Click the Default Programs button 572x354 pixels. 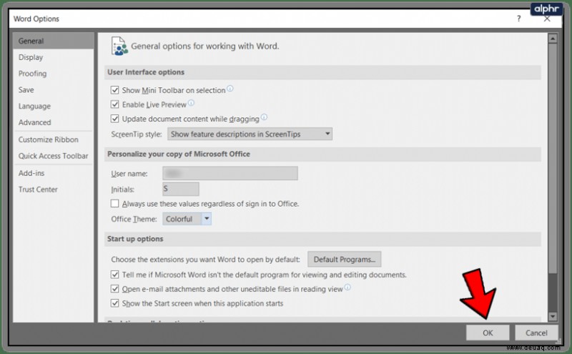[x=345, y=259]
